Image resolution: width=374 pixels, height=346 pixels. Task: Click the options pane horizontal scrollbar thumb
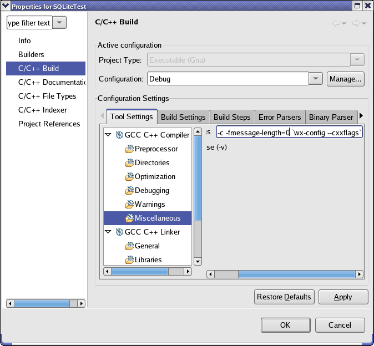pos(297,274)
